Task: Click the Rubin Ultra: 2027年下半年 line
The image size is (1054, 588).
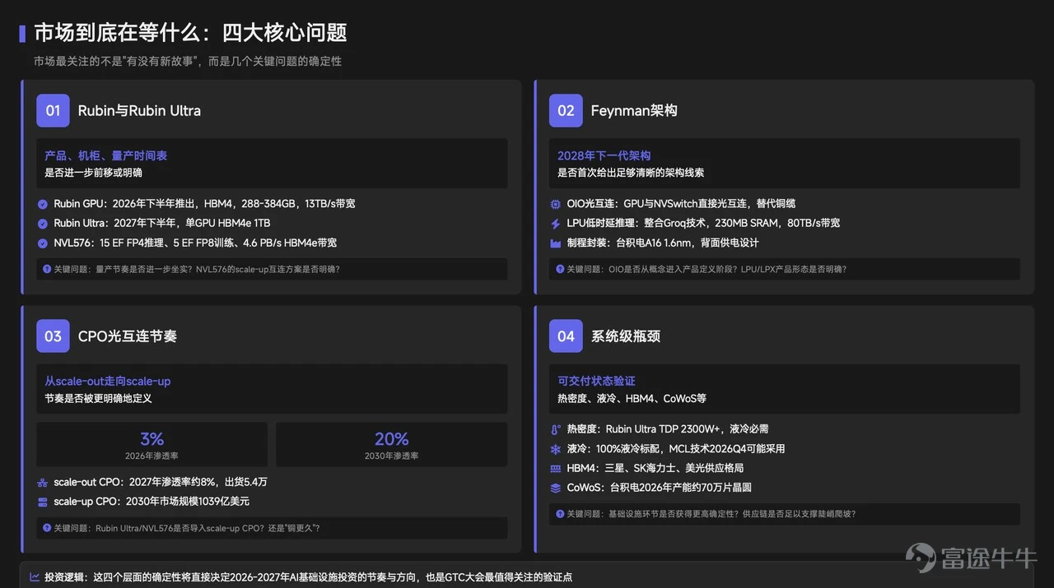Action: tap(162, 224)
